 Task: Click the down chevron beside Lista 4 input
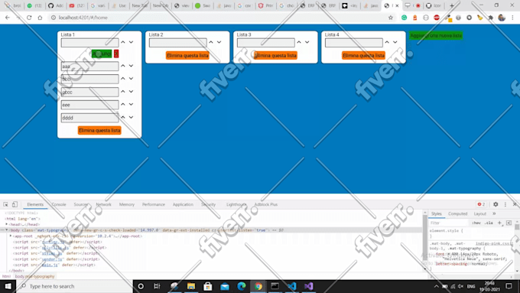click(395, 43)
